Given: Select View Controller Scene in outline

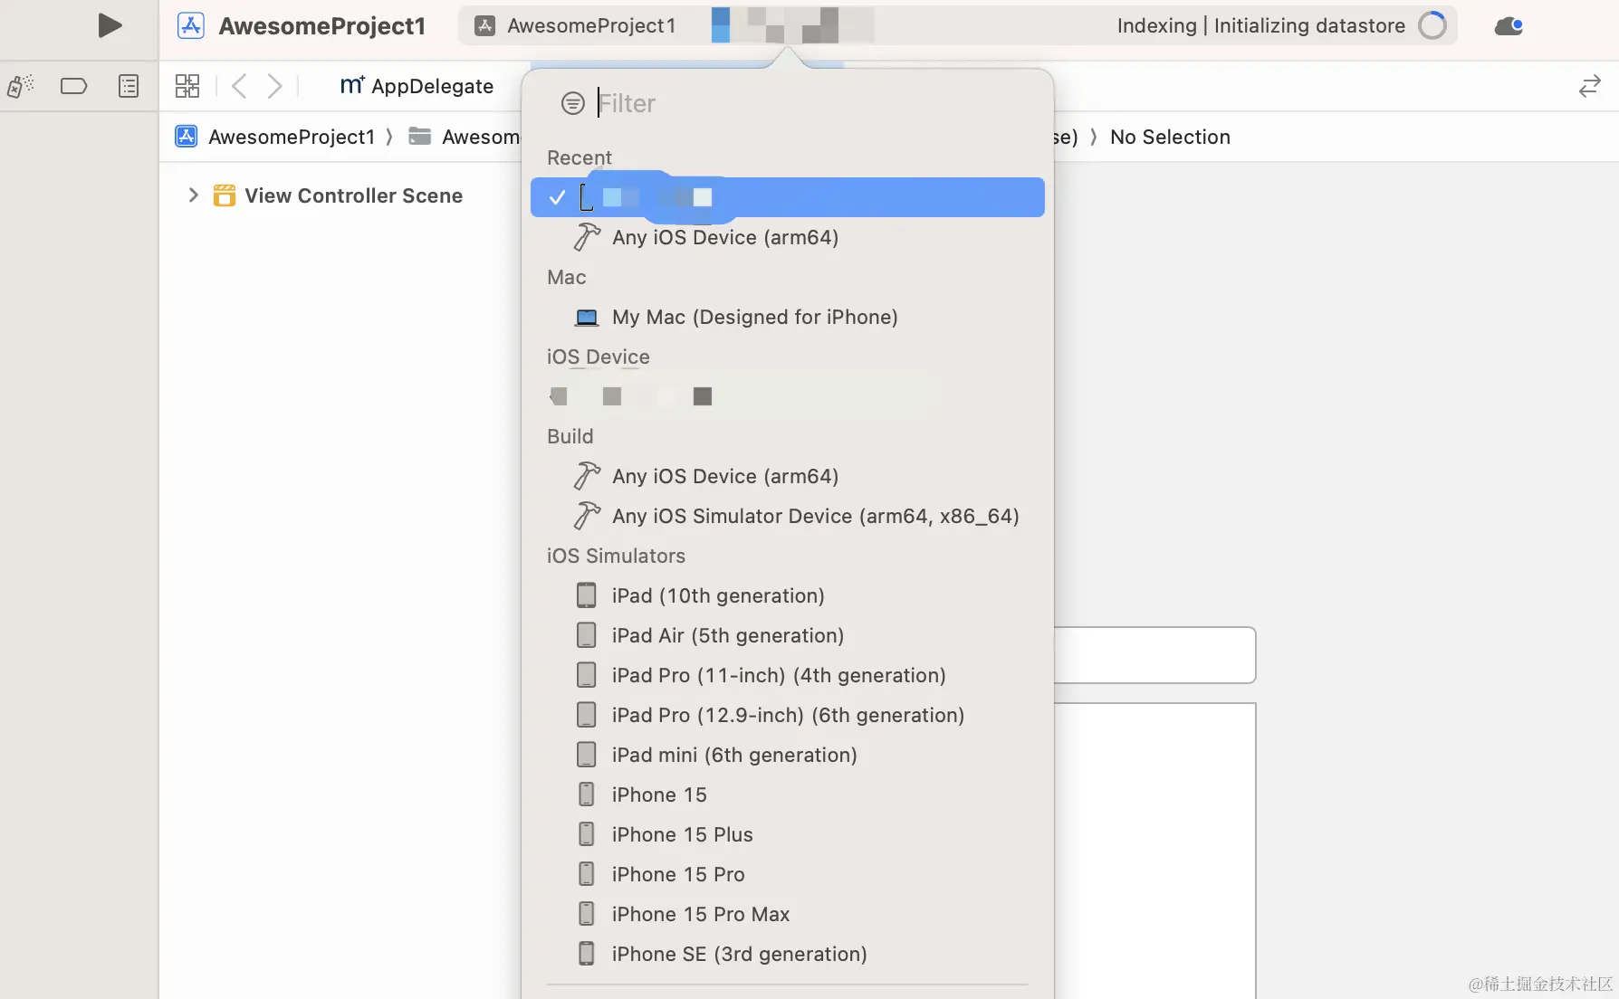Looking at the screenshot, I should [x=353, y=195].
